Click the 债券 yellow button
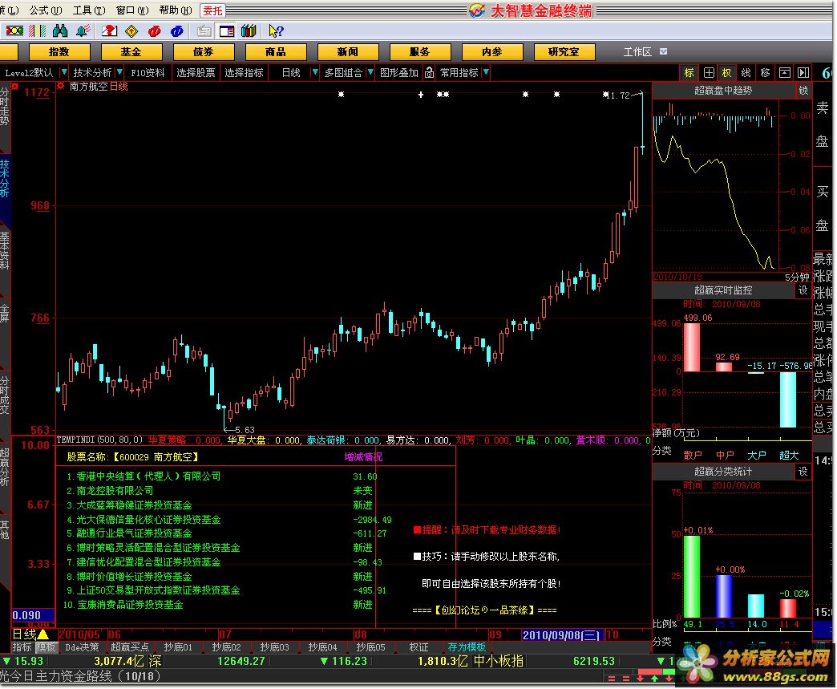The height and width of the screenshot is (689, 837). coord(204,52)
